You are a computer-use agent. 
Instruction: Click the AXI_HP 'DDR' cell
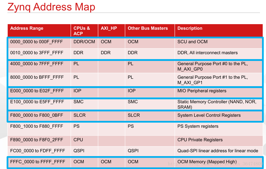click(x=106, y=53)
